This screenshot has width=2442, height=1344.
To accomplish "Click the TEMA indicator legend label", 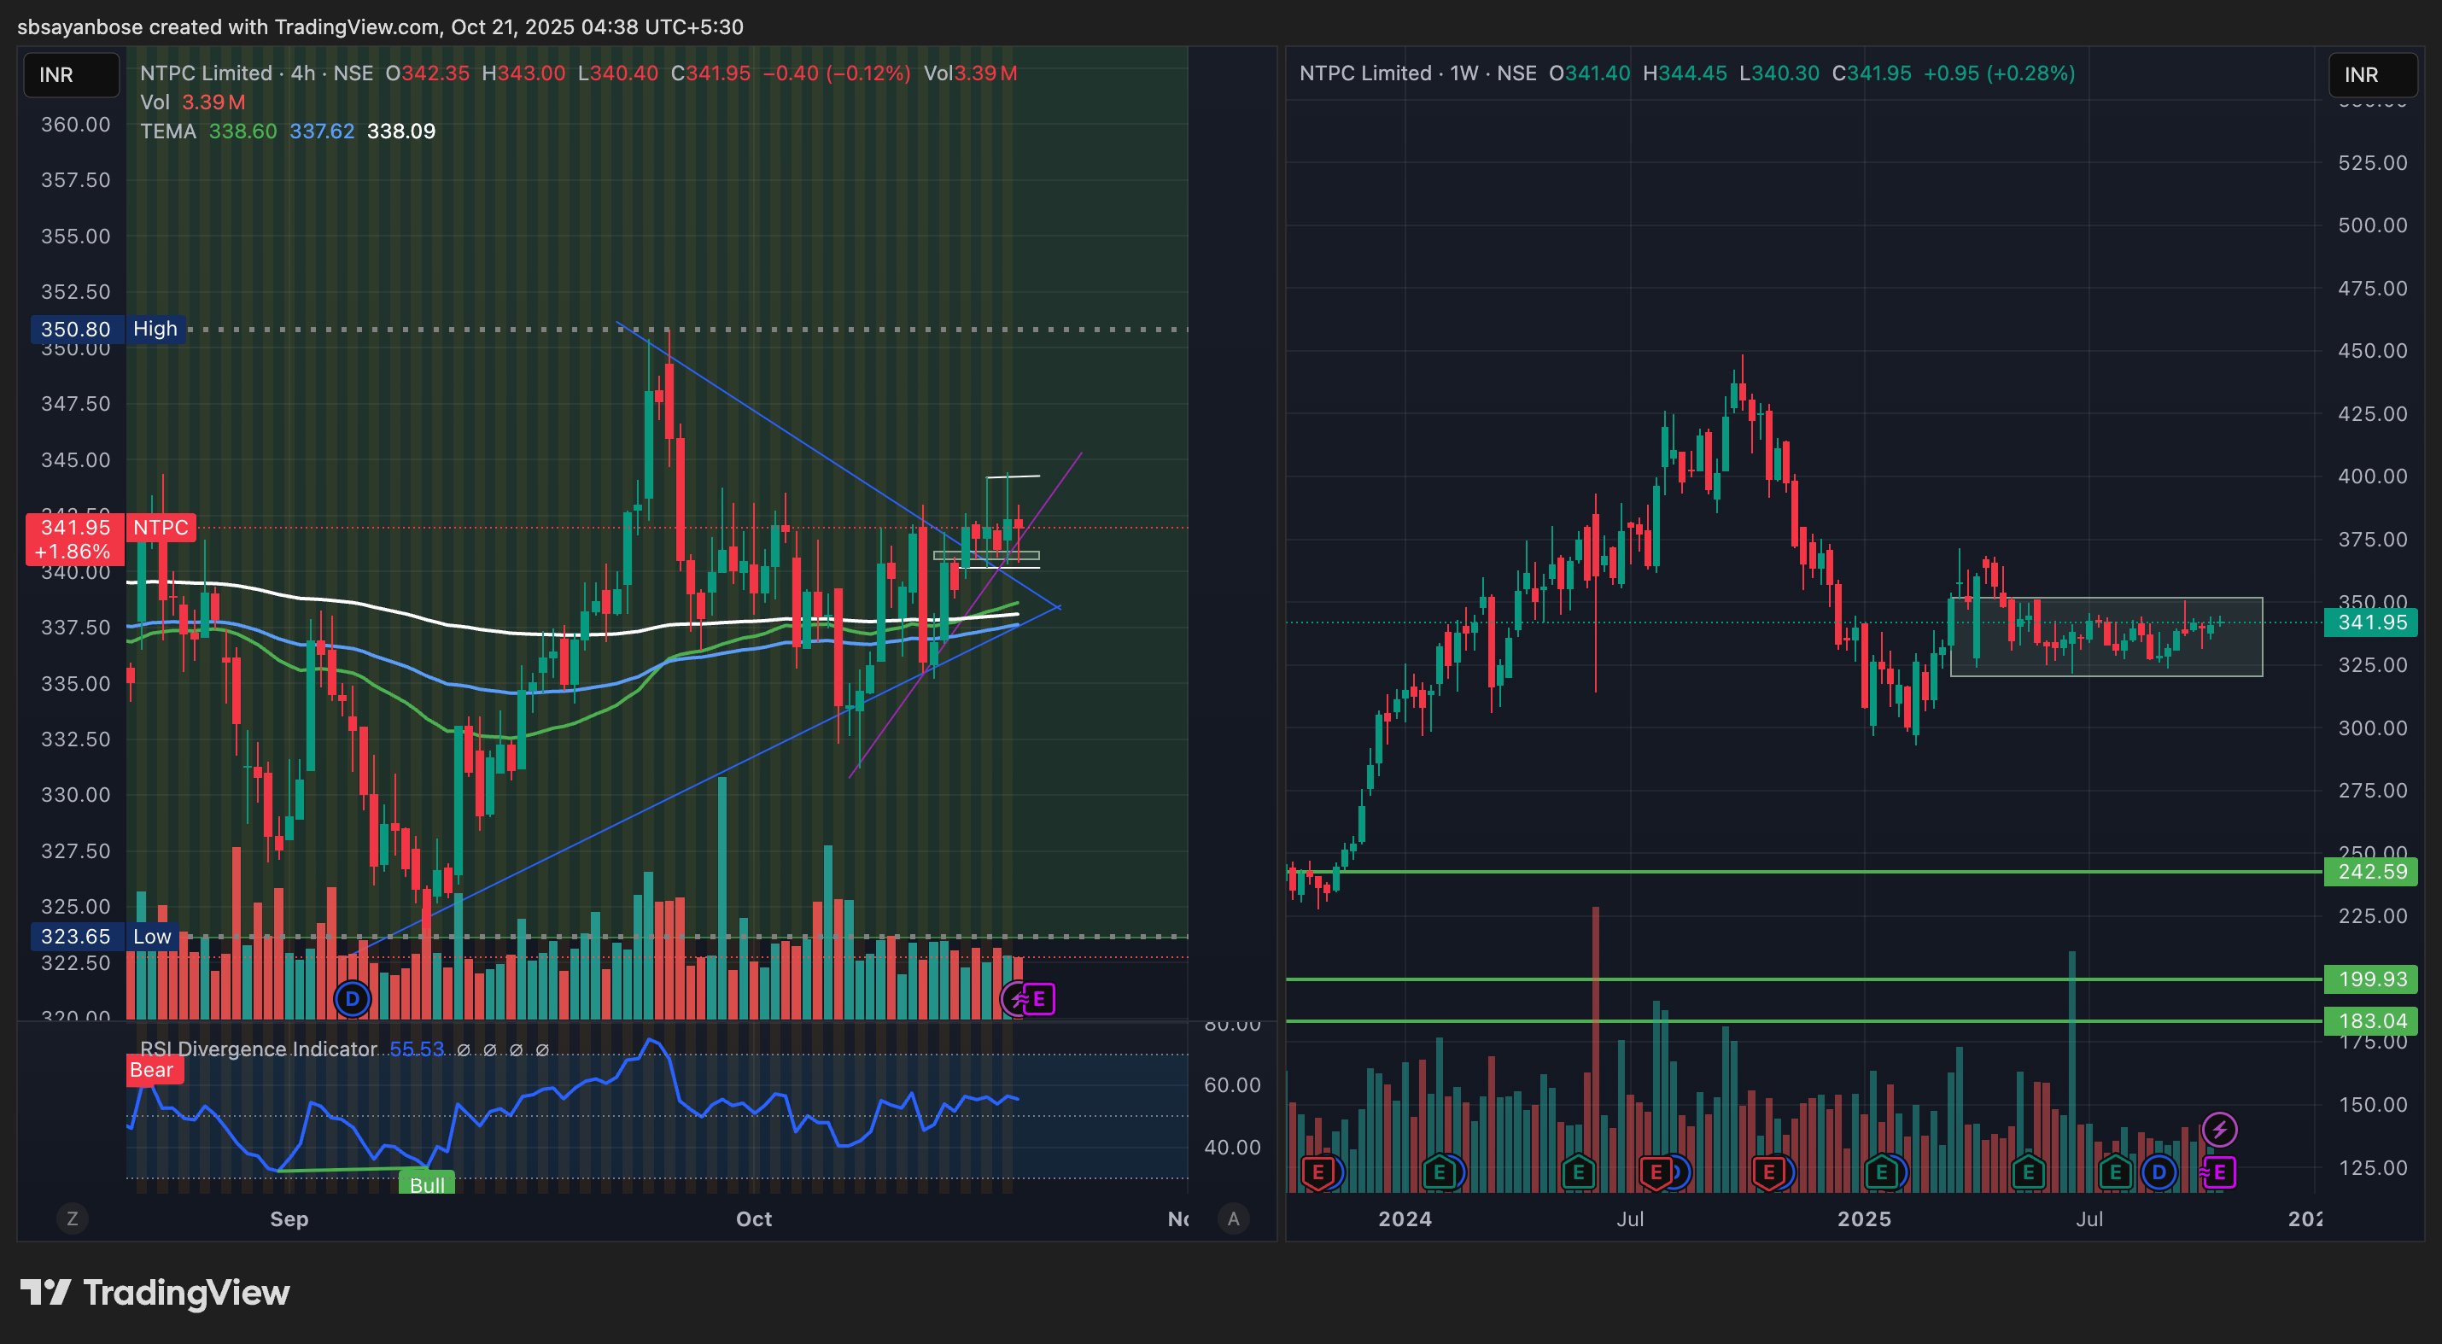I will [x=169, y=131].
